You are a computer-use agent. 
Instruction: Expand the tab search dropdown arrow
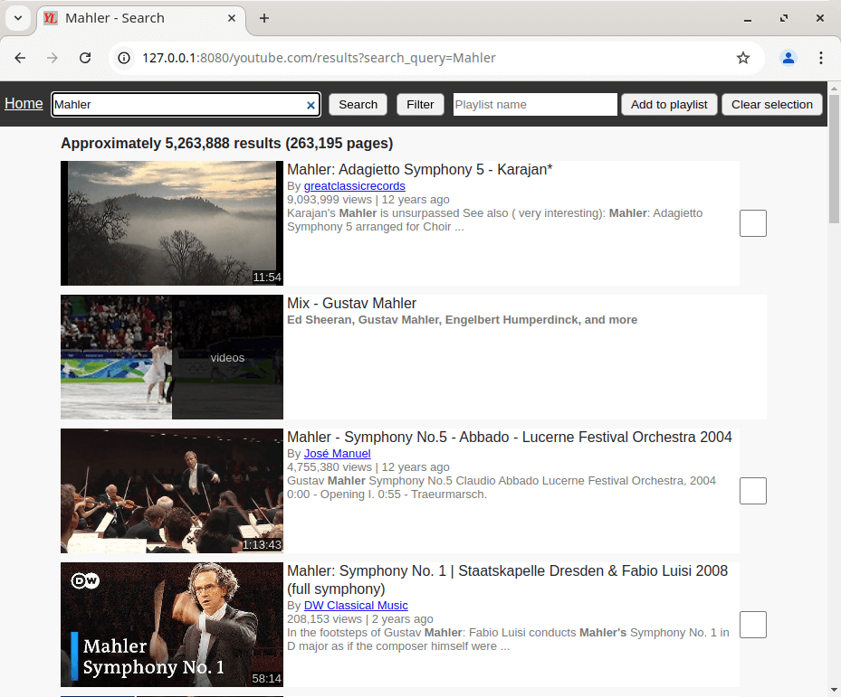(x=18, y=18)
